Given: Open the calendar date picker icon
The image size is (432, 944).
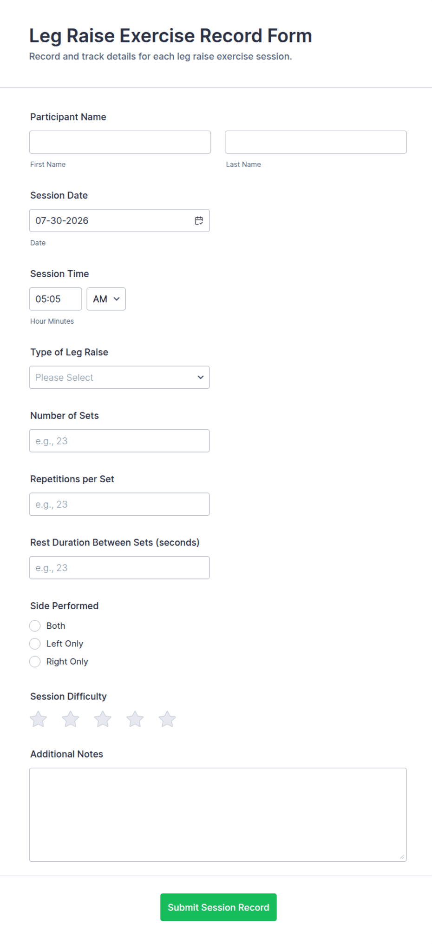Looking at the screenshot, I should click(199, 220).
